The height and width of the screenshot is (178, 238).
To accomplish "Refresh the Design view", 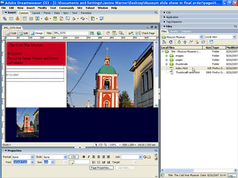I will click(x=108, y=33).
